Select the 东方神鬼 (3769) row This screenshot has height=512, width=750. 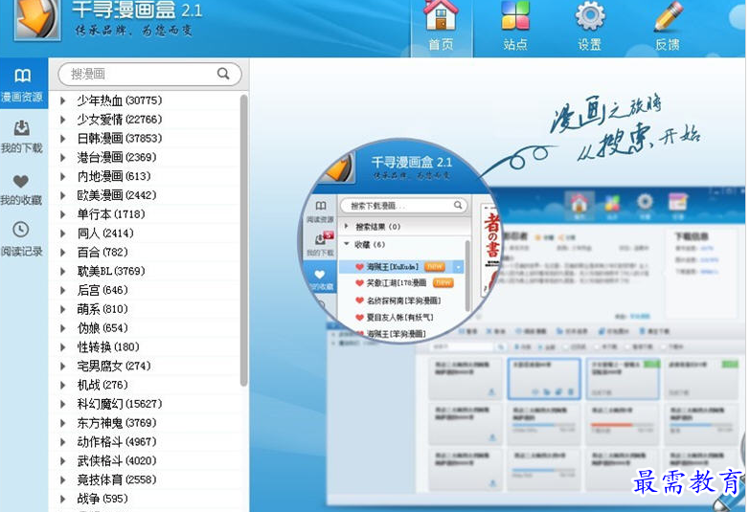pyautogui.click(x=144, y=423)
